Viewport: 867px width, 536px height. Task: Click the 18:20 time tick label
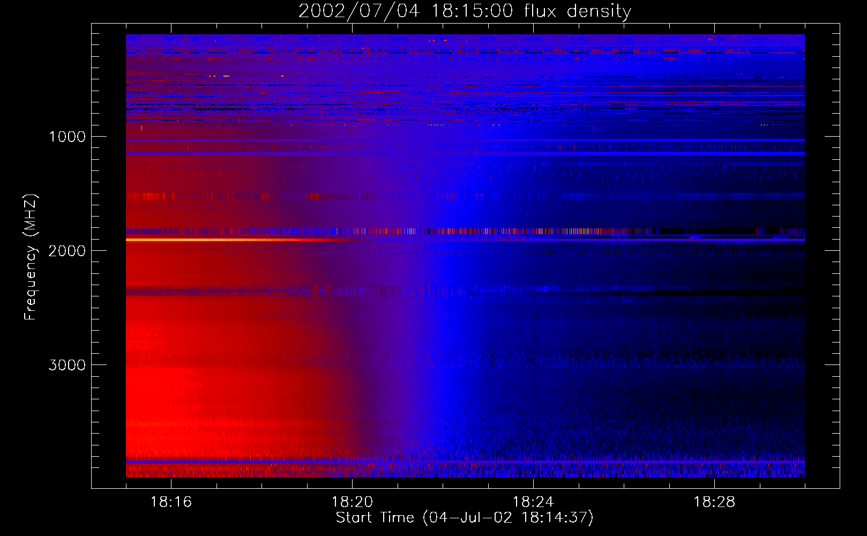352,502
